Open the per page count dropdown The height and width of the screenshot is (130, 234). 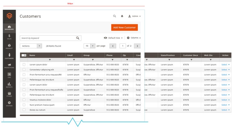tap(89, 46)
